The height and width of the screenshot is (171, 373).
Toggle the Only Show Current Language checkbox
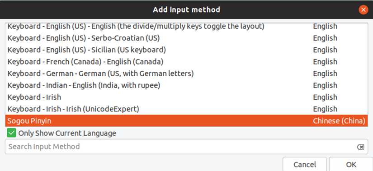click(11, 133)
